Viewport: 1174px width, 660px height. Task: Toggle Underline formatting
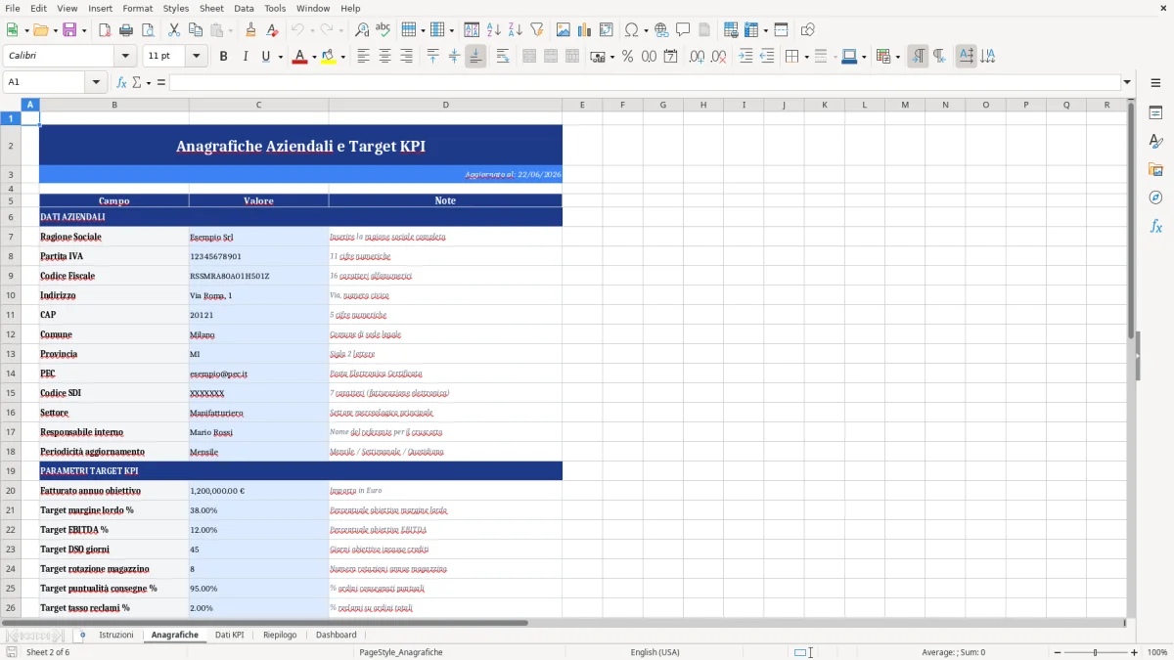click(x=265, y=57)
